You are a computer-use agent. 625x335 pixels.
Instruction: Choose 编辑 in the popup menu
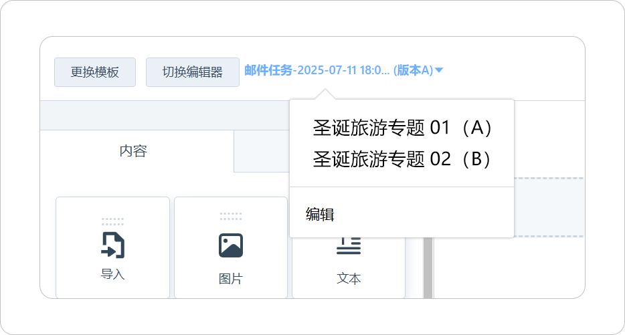tap(320, 214)
